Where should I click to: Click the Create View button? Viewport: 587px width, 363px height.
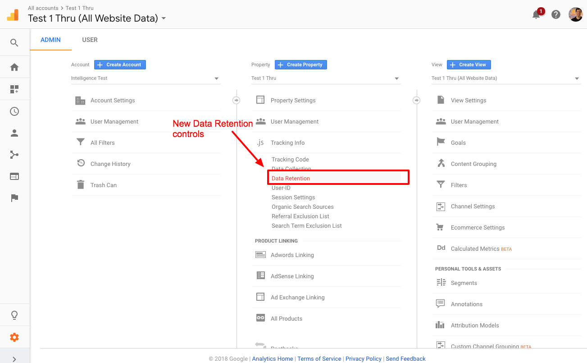tap(469, 65)
